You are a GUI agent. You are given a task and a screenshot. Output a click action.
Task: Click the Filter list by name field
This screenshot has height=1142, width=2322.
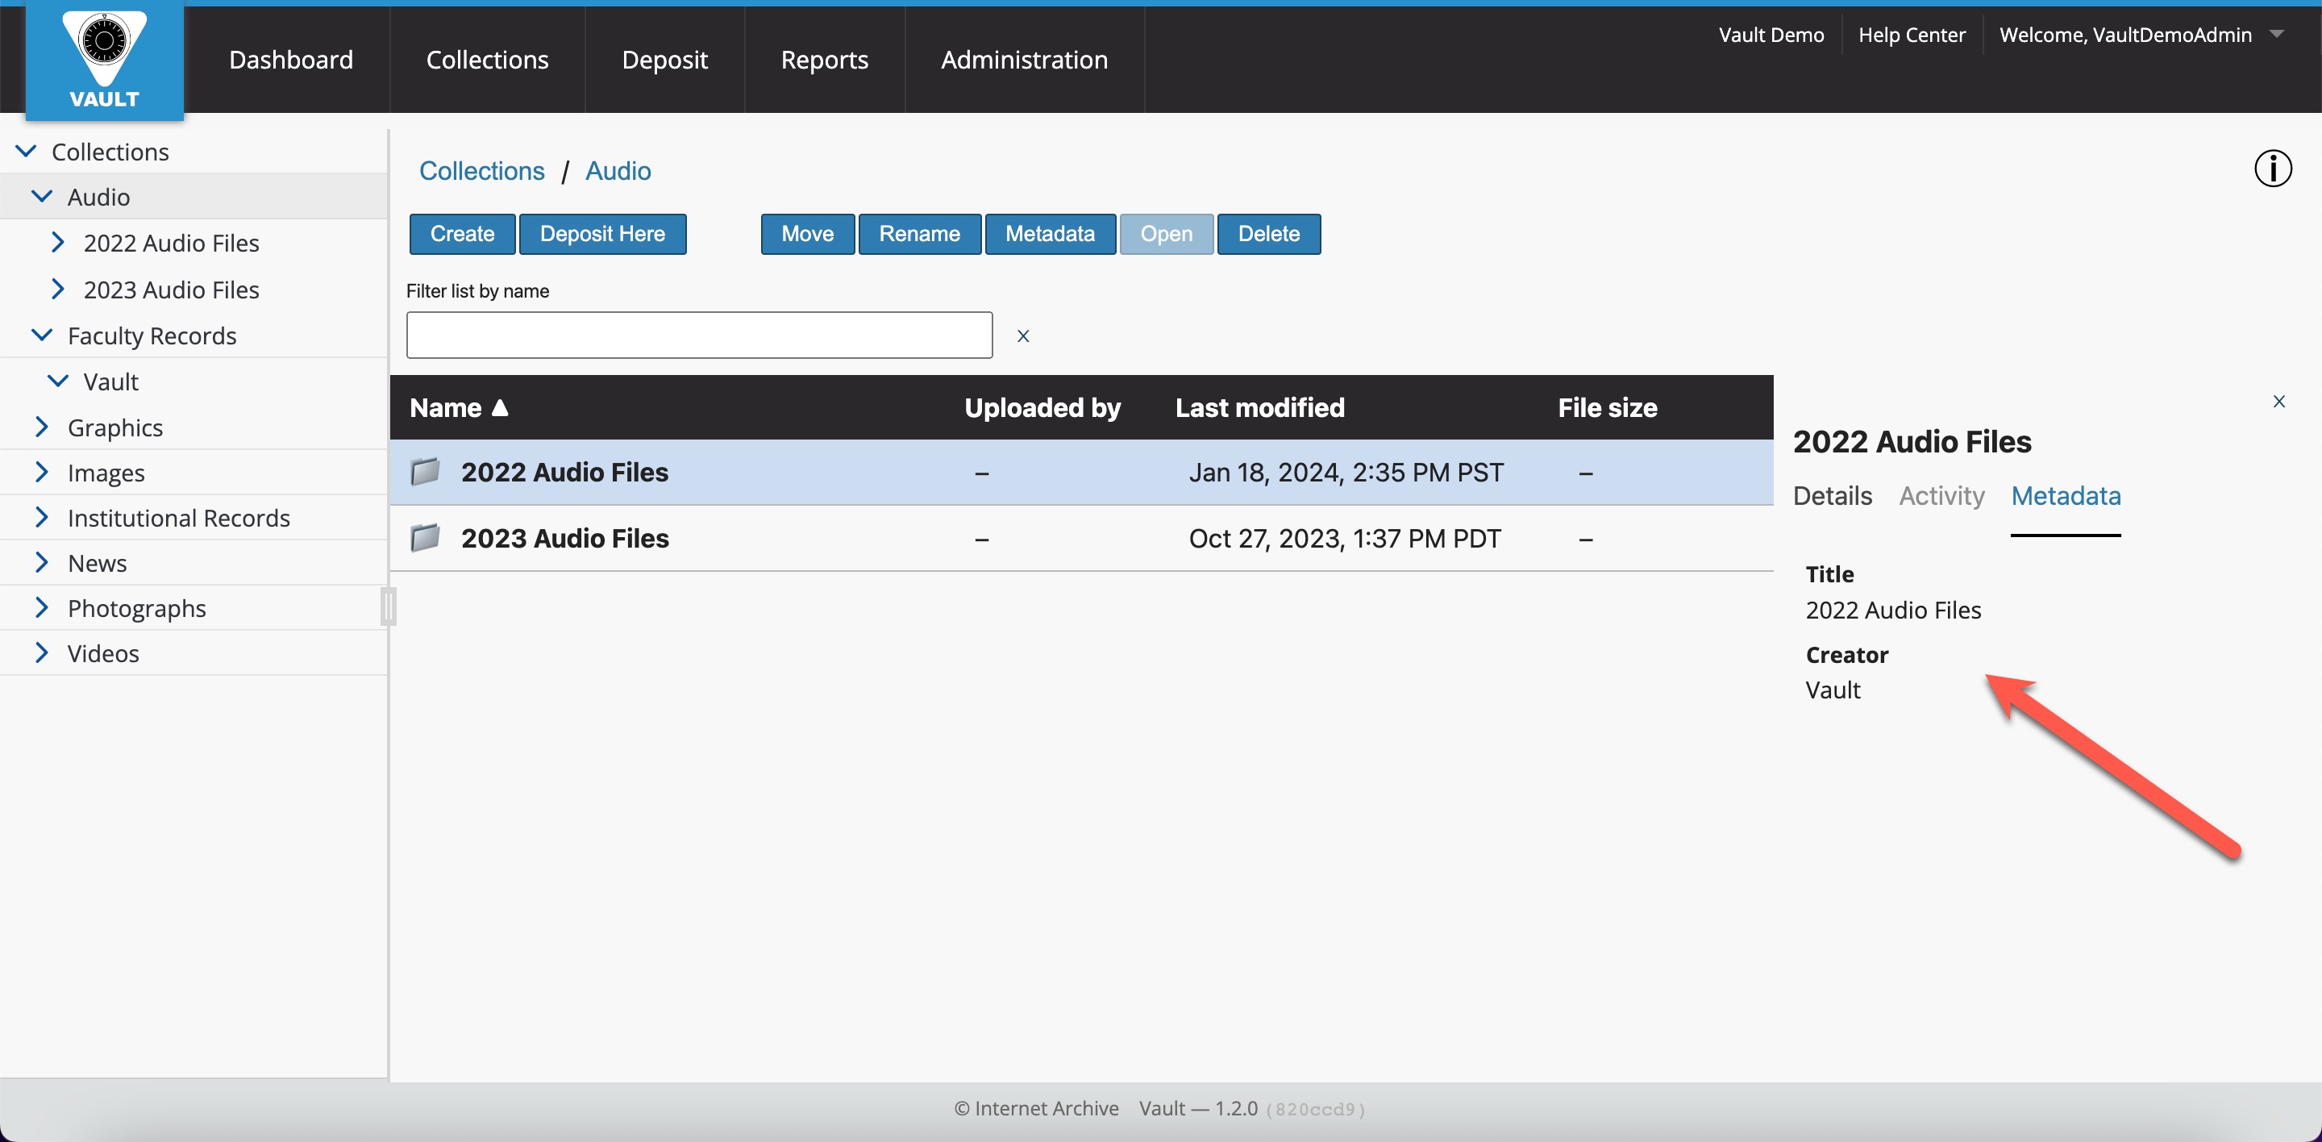[x=698, y=336]
